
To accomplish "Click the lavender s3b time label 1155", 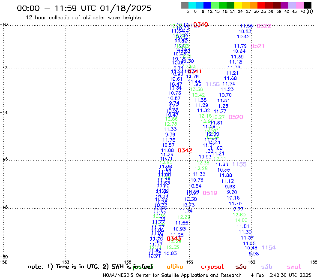I will [239, 164].
